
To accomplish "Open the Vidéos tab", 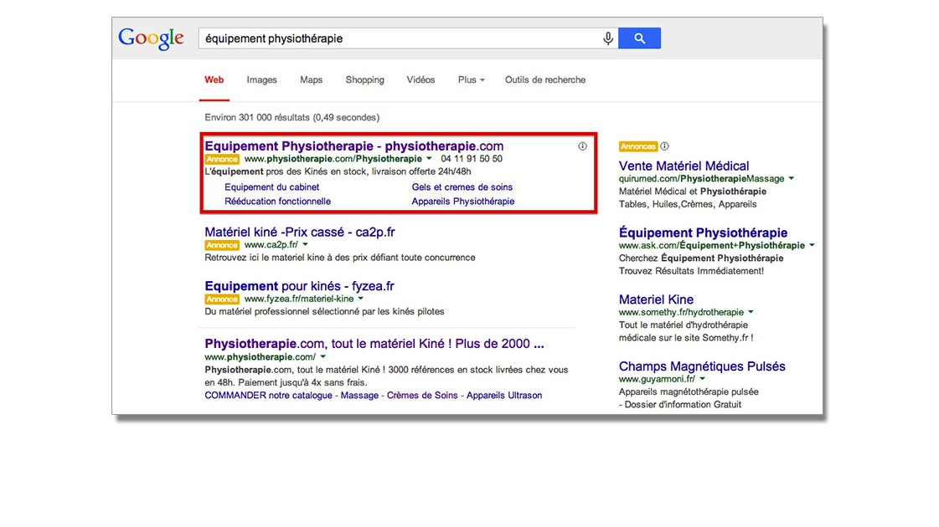I will tap(420, 79).
